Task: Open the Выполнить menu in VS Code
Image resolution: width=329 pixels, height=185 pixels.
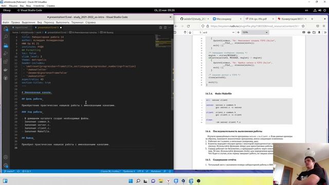Action: tap(63, 23)
